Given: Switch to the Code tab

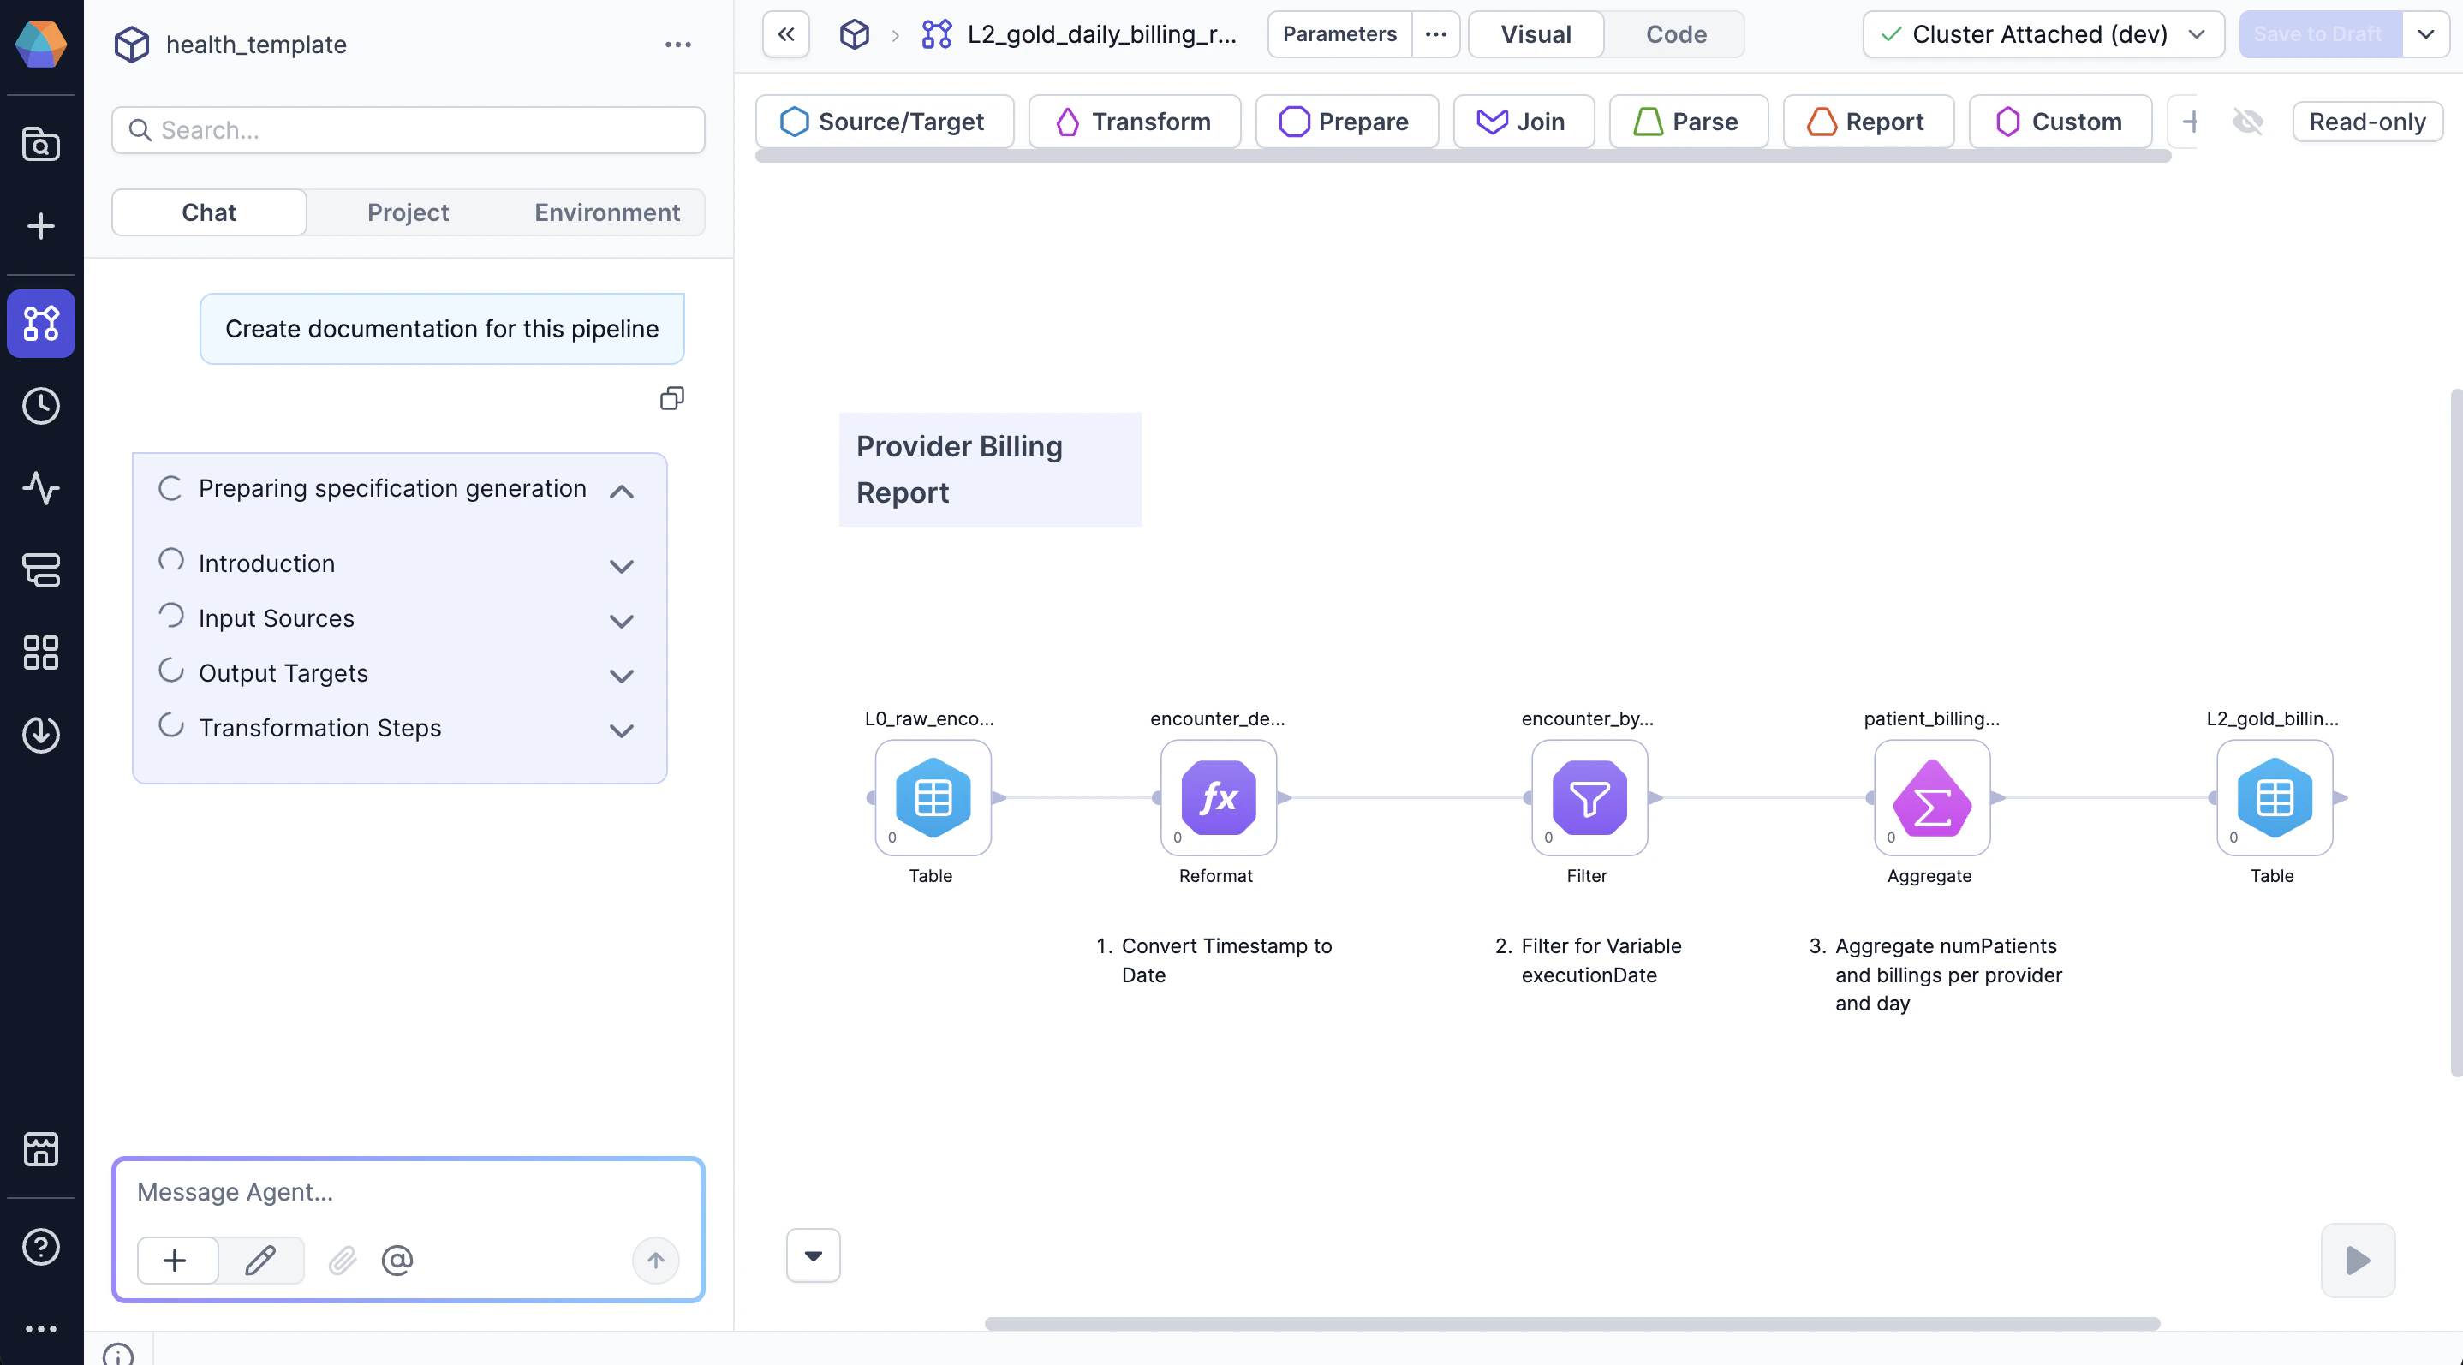Looking at the screenshot, I should coord(1674,33).
